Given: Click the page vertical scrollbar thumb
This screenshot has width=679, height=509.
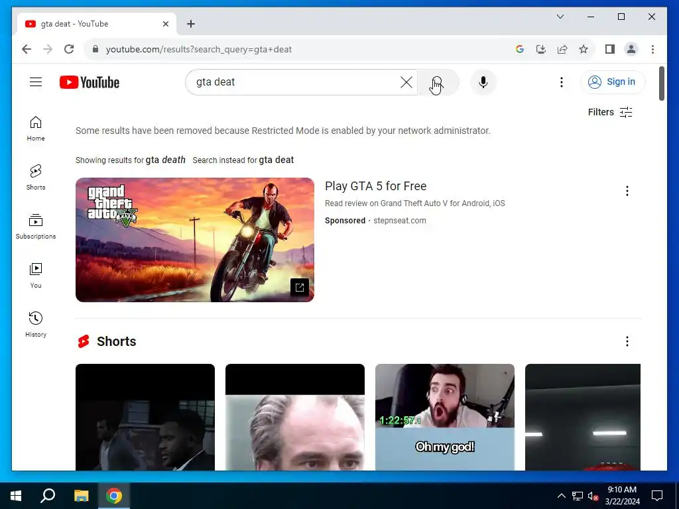Looking at the screenshot, I should (x=661, y=83).
